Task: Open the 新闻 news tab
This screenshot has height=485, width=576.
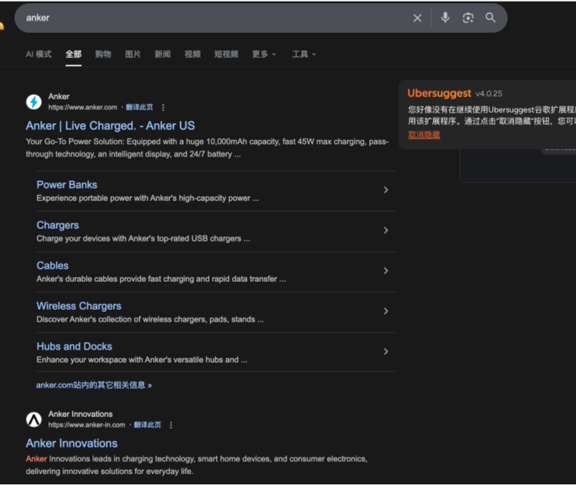Action: point(162,54)
